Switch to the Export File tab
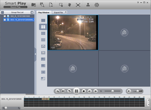151x110 pixels. click(58, 12)
